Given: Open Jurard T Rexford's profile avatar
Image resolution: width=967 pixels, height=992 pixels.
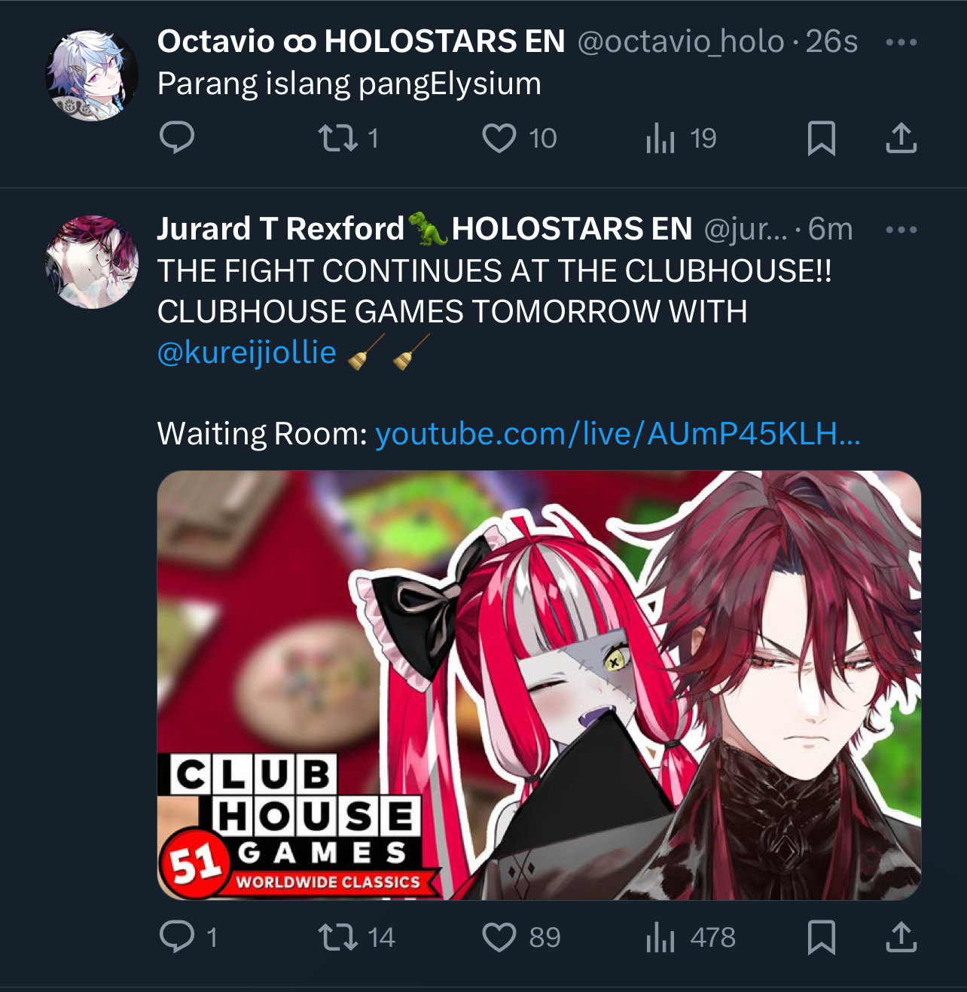Looking at the screenshot, I should [x=92, y=262].
